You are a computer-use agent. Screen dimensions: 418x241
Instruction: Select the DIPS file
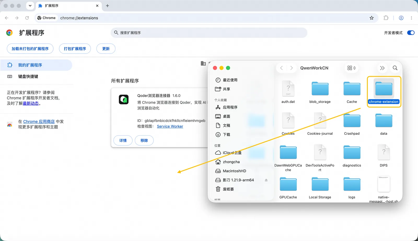click(384, 152)
